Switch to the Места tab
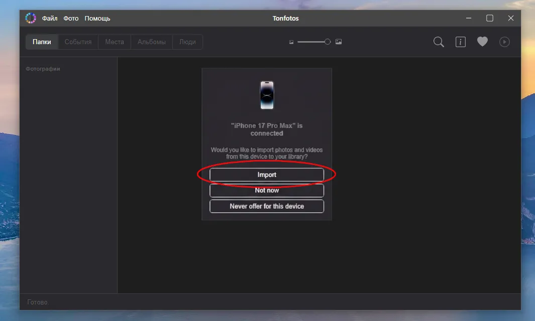Viewport: 535px width, 321px height. coord(115,42)
